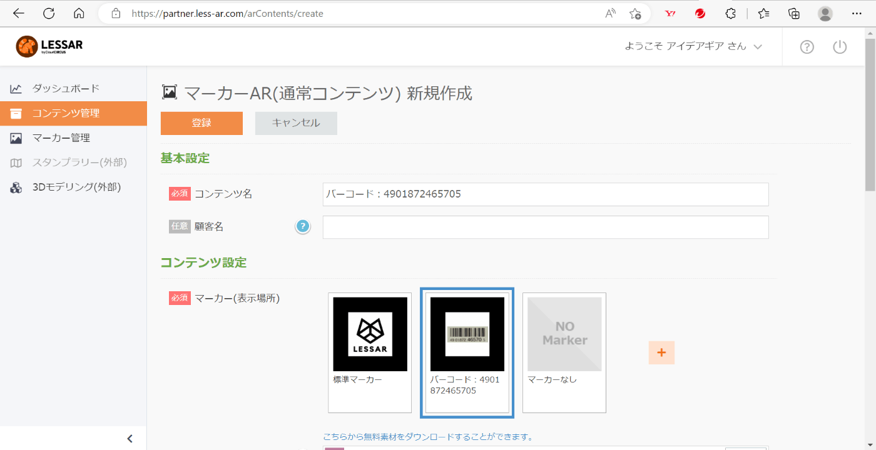The height and width of the screenshot is (450, 876).
Task: Reload the page with refresh icon
Action: tap(49, 13)
